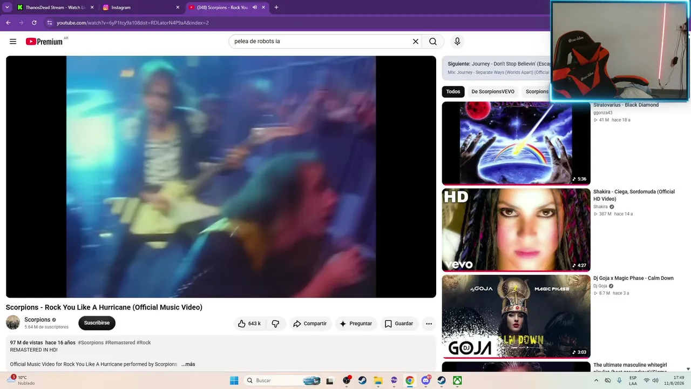691x389 pixels.
Task: Pause the Scorpions music video player
Action: [x=221, y=177]
